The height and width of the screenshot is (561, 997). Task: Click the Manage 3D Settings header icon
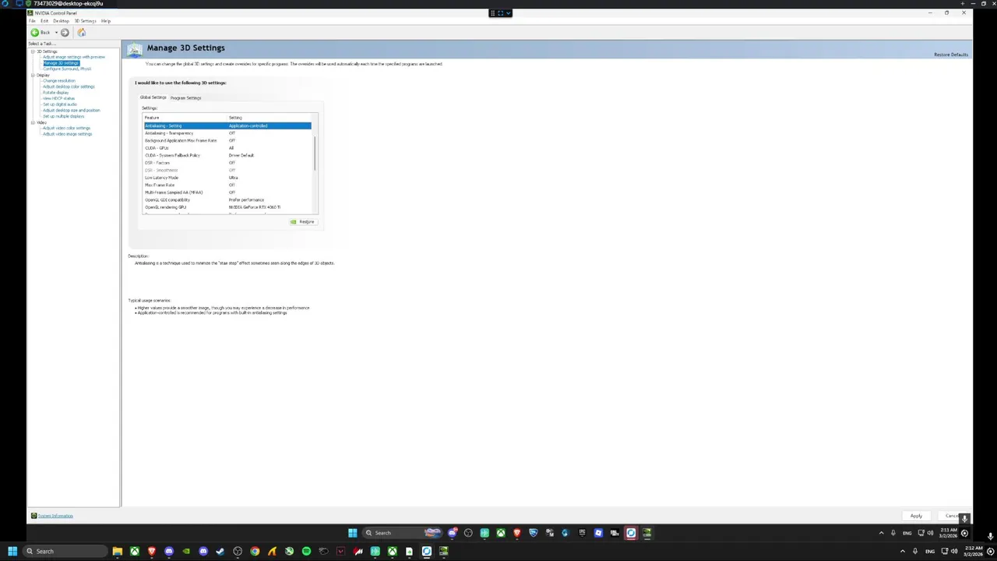(x=136, y=49)
